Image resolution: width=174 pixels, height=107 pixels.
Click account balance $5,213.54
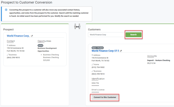click(151, 63)
